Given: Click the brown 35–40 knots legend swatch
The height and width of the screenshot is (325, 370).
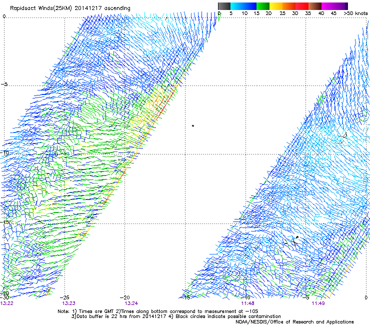Looking at the screenshot, I should (315, 6).
